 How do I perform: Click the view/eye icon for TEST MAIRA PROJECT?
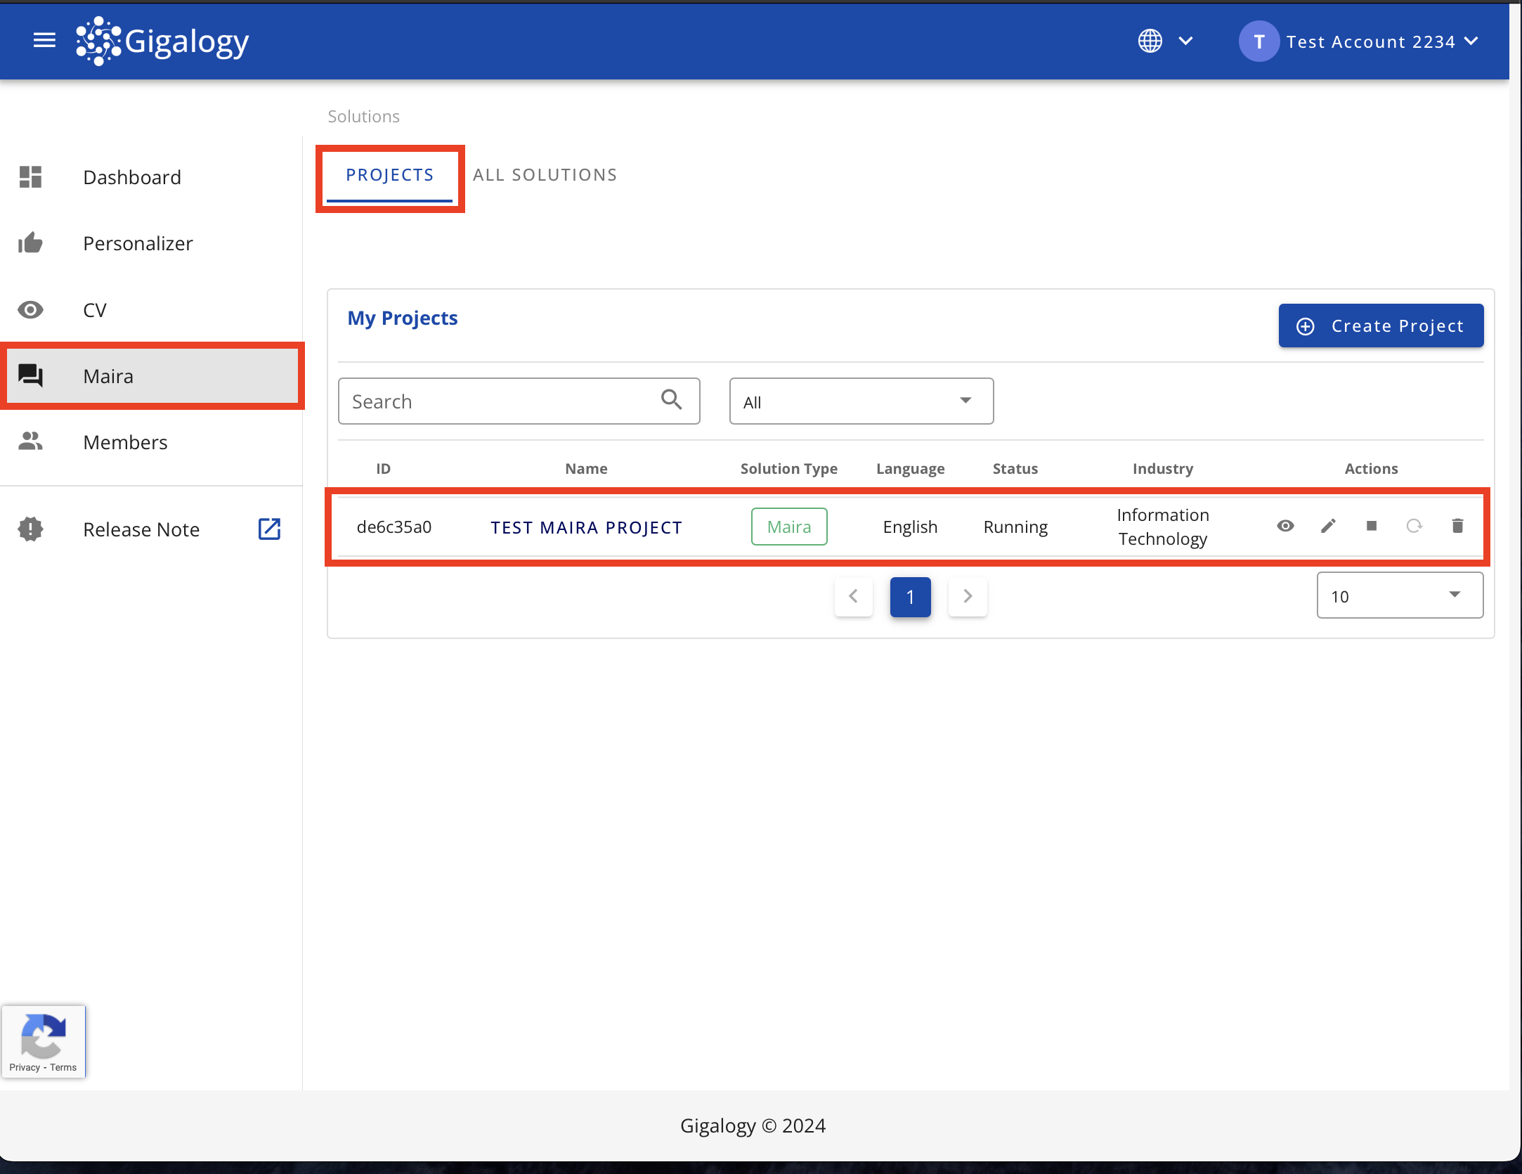pos(1287,527)
